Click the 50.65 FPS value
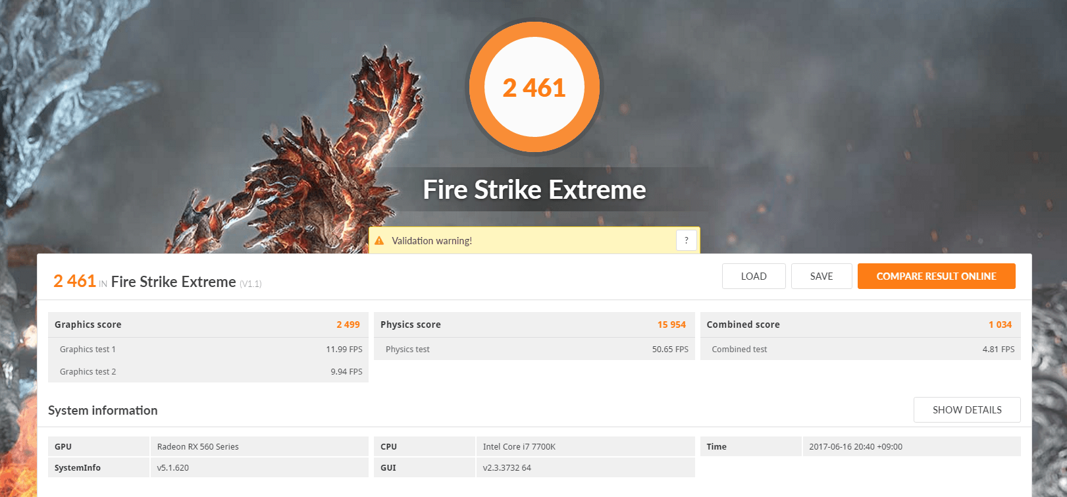The width and height of the screenshot is (1067, 497). click(x=670, y=350)
